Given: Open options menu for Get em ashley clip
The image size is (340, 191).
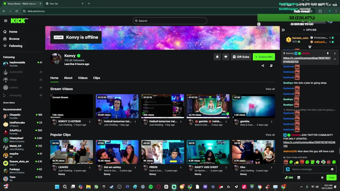Looking at the screenshot, I should pos(135,167).
